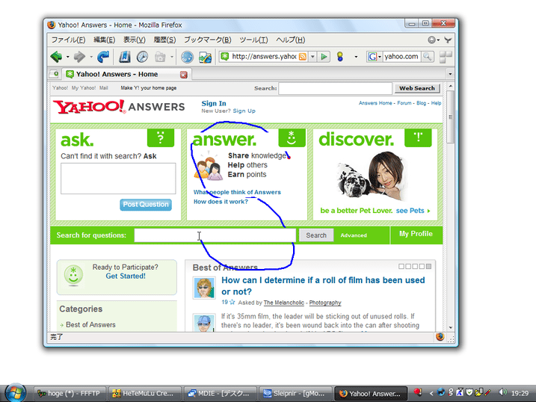Click the Web Search button
The height and width of the screenshot is (402, 536).
pyautogui.click(x=416, y=88)
